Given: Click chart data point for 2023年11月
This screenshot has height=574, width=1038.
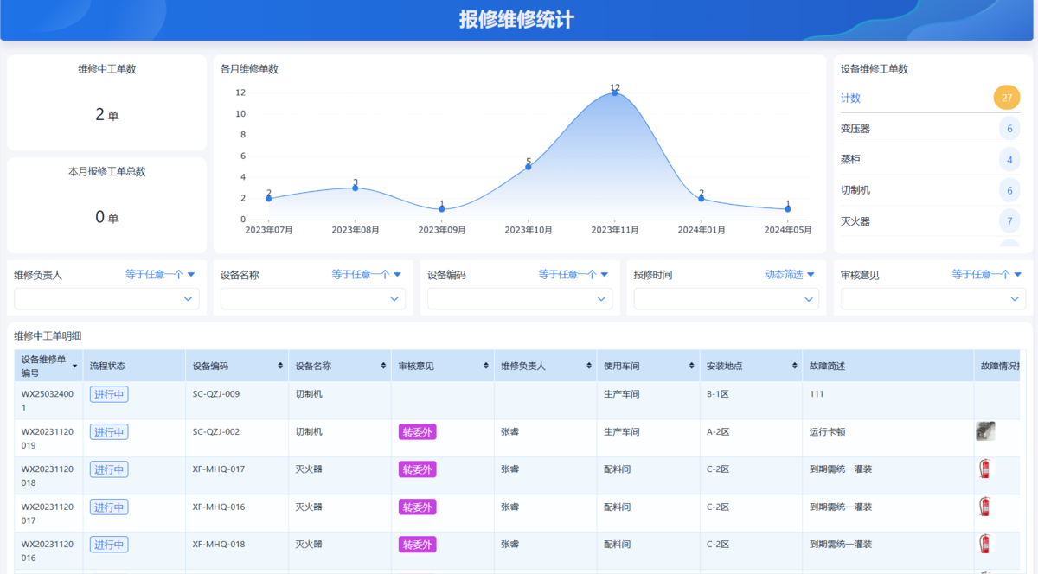Looking at the screenshot, I should click(x=615, y=92).
